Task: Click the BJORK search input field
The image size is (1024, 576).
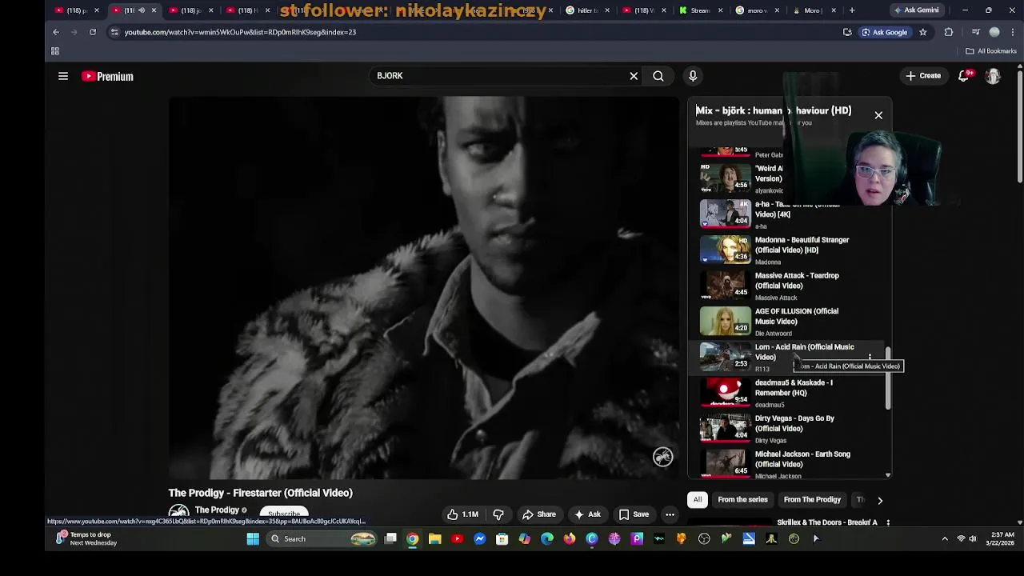Action: click(x=500, y=76)
